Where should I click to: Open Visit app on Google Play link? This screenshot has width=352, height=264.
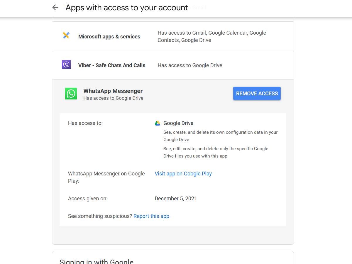point(183,173)
